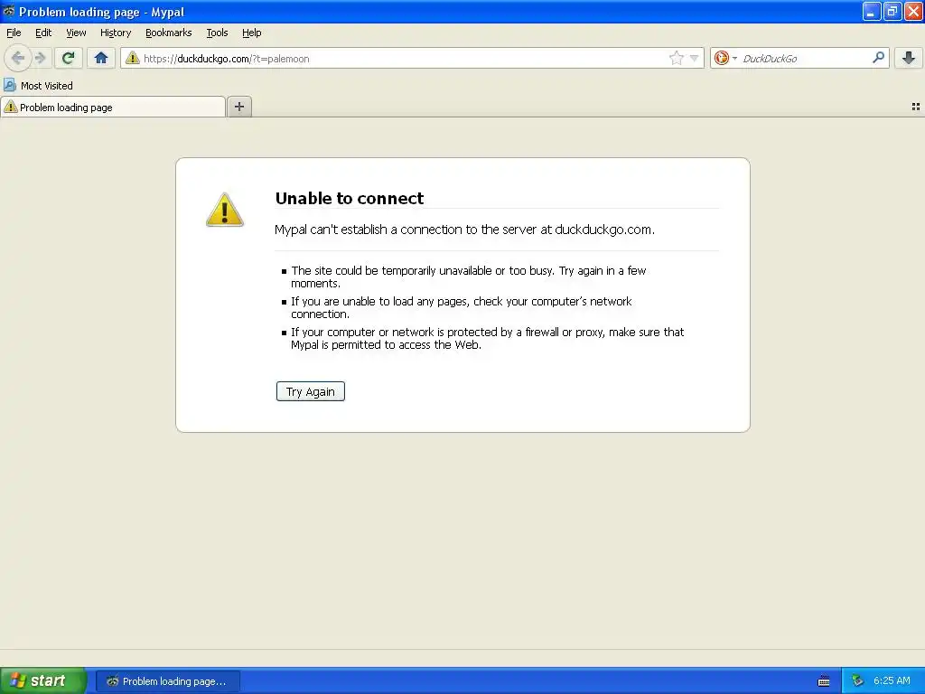The width and height of the screenshot is (925, 694).
Task: Click the Forward navigation arrow
Action: coord(40,58)
